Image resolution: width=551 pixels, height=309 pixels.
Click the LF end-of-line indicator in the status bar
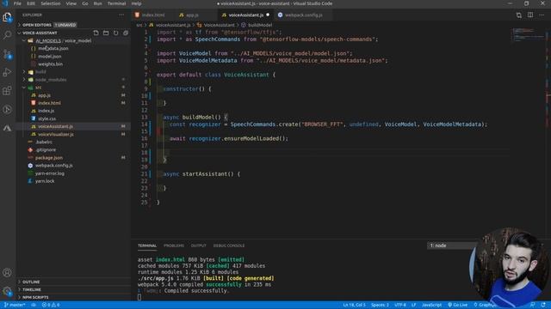click(x=413, y=305)
